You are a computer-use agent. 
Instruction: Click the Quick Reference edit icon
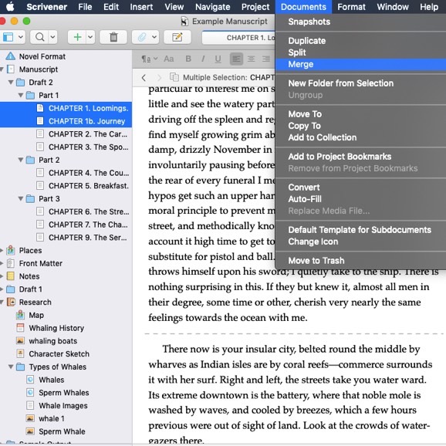click(177, 37)
